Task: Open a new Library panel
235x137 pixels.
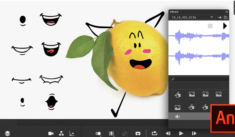Action: (226, 17)
